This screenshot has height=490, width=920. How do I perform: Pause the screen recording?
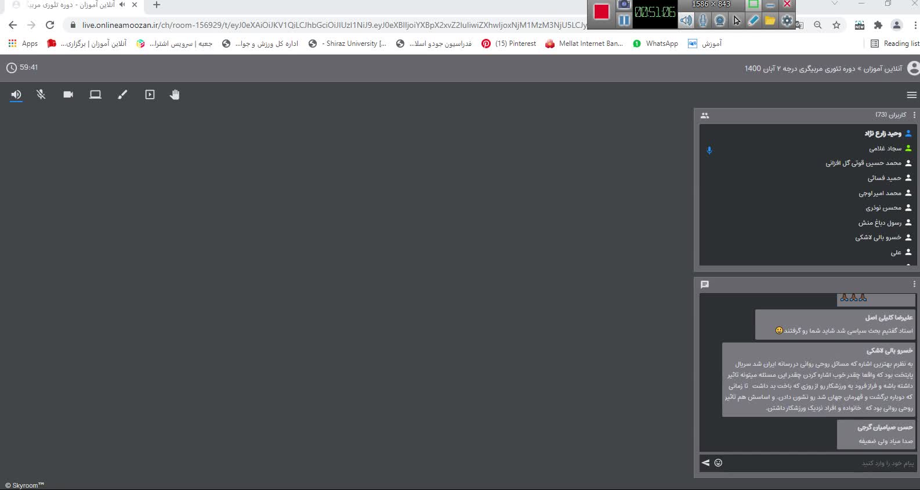(624, 21)
